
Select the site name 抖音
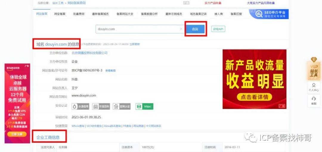click(x=75, y=79)
